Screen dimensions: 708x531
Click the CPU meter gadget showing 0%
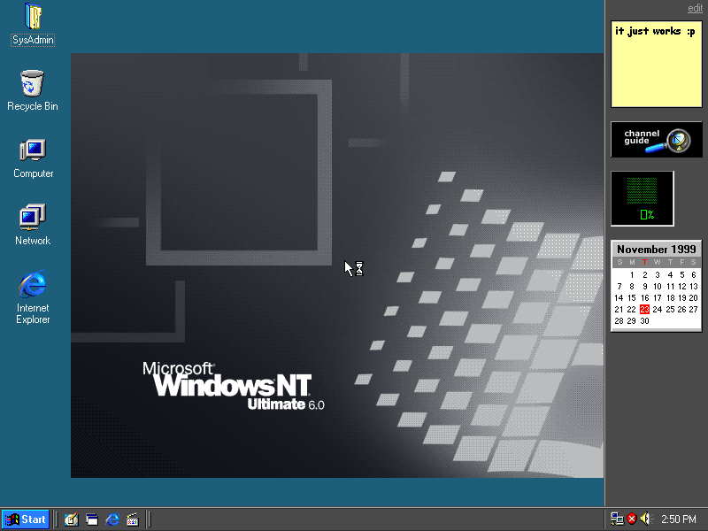643,198
